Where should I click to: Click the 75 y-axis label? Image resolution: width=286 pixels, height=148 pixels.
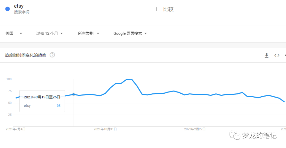tap(10, 91)
